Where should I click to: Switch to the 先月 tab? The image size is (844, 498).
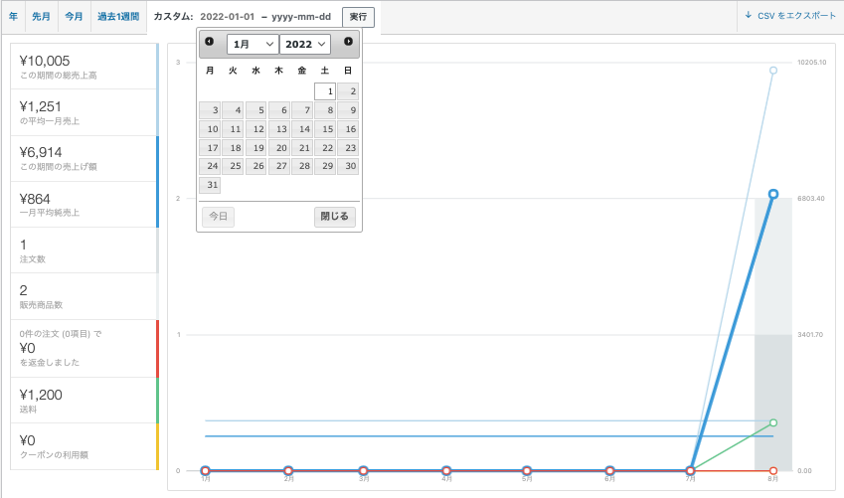point(42,16)
